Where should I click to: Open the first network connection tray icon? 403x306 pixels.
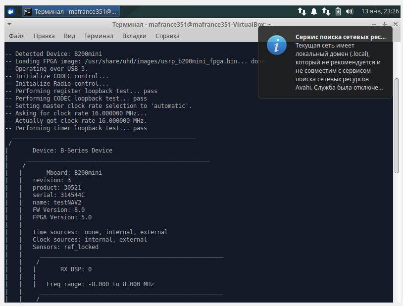tap(302, 11)
